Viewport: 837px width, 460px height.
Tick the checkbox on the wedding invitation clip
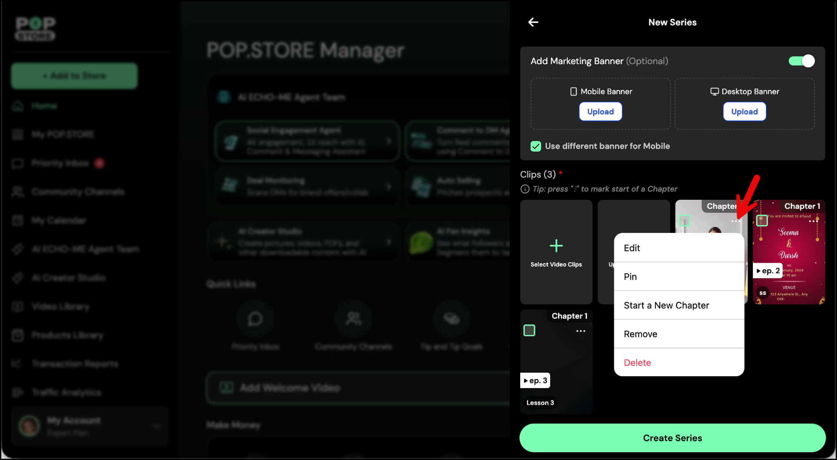(761, 221)
